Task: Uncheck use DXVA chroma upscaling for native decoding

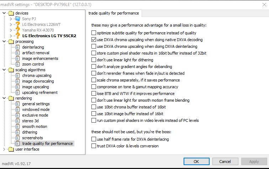Action: (x=94, y=40)
